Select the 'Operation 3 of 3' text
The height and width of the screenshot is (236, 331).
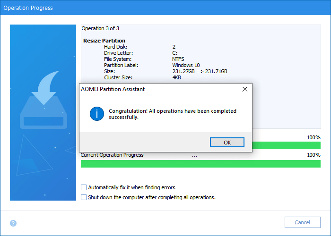[100, 28]
